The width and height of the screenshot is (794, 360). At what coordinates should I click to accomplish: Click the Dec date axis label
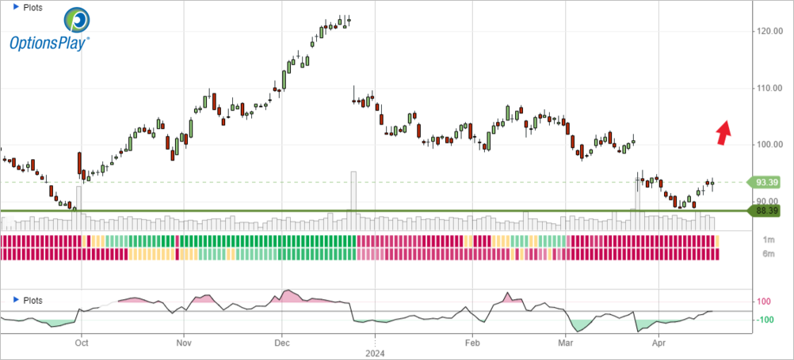(281, 342)
